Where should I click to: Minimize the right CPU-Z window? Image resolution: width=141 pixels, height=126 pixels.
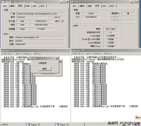(131, 2)
